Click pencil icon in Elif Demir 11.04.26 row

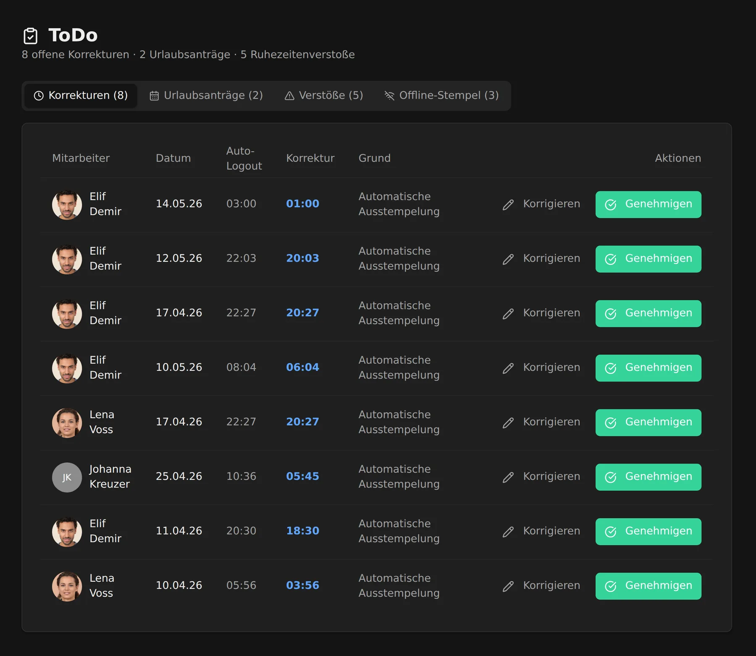[508, 532]
